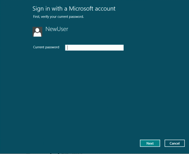Click the Next button
The image size is (189, 154).
(x=150, y=143)
